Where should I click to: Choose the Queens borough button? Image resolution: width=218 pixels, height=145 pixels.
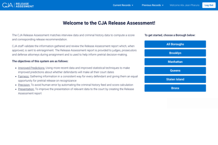(x=175, y=70)
